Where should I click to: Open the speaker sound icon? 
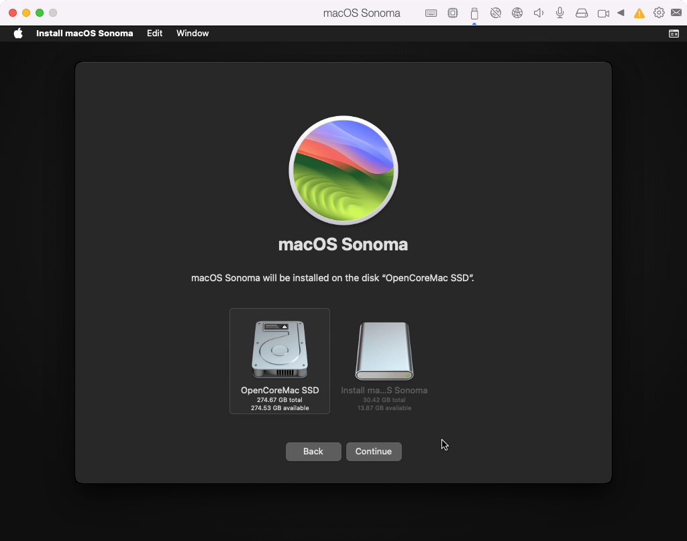[538, 13]
